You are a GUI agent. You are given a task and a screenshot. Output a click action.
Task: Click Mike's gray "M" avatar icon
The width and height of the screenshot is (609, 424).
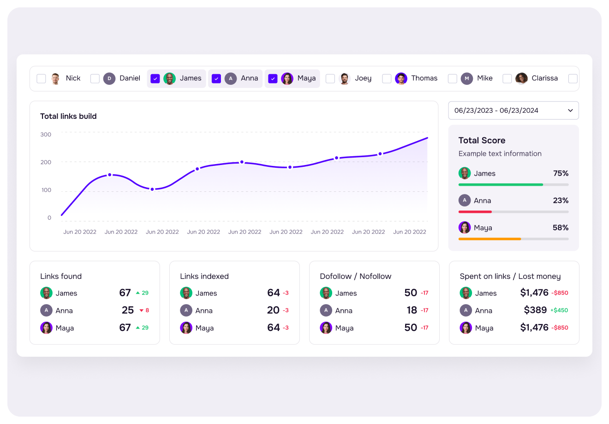[467, 79]
